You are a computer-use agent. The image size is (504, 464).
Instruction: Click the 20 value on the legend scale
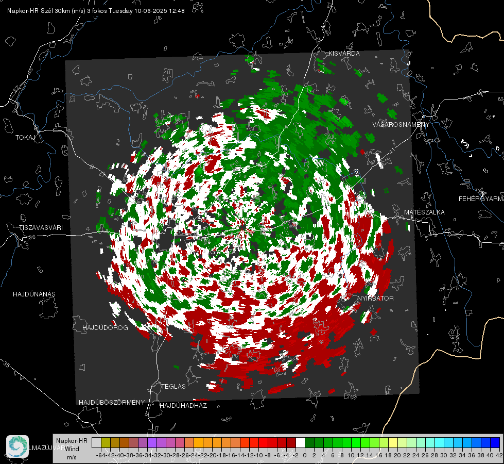point(397,455)
